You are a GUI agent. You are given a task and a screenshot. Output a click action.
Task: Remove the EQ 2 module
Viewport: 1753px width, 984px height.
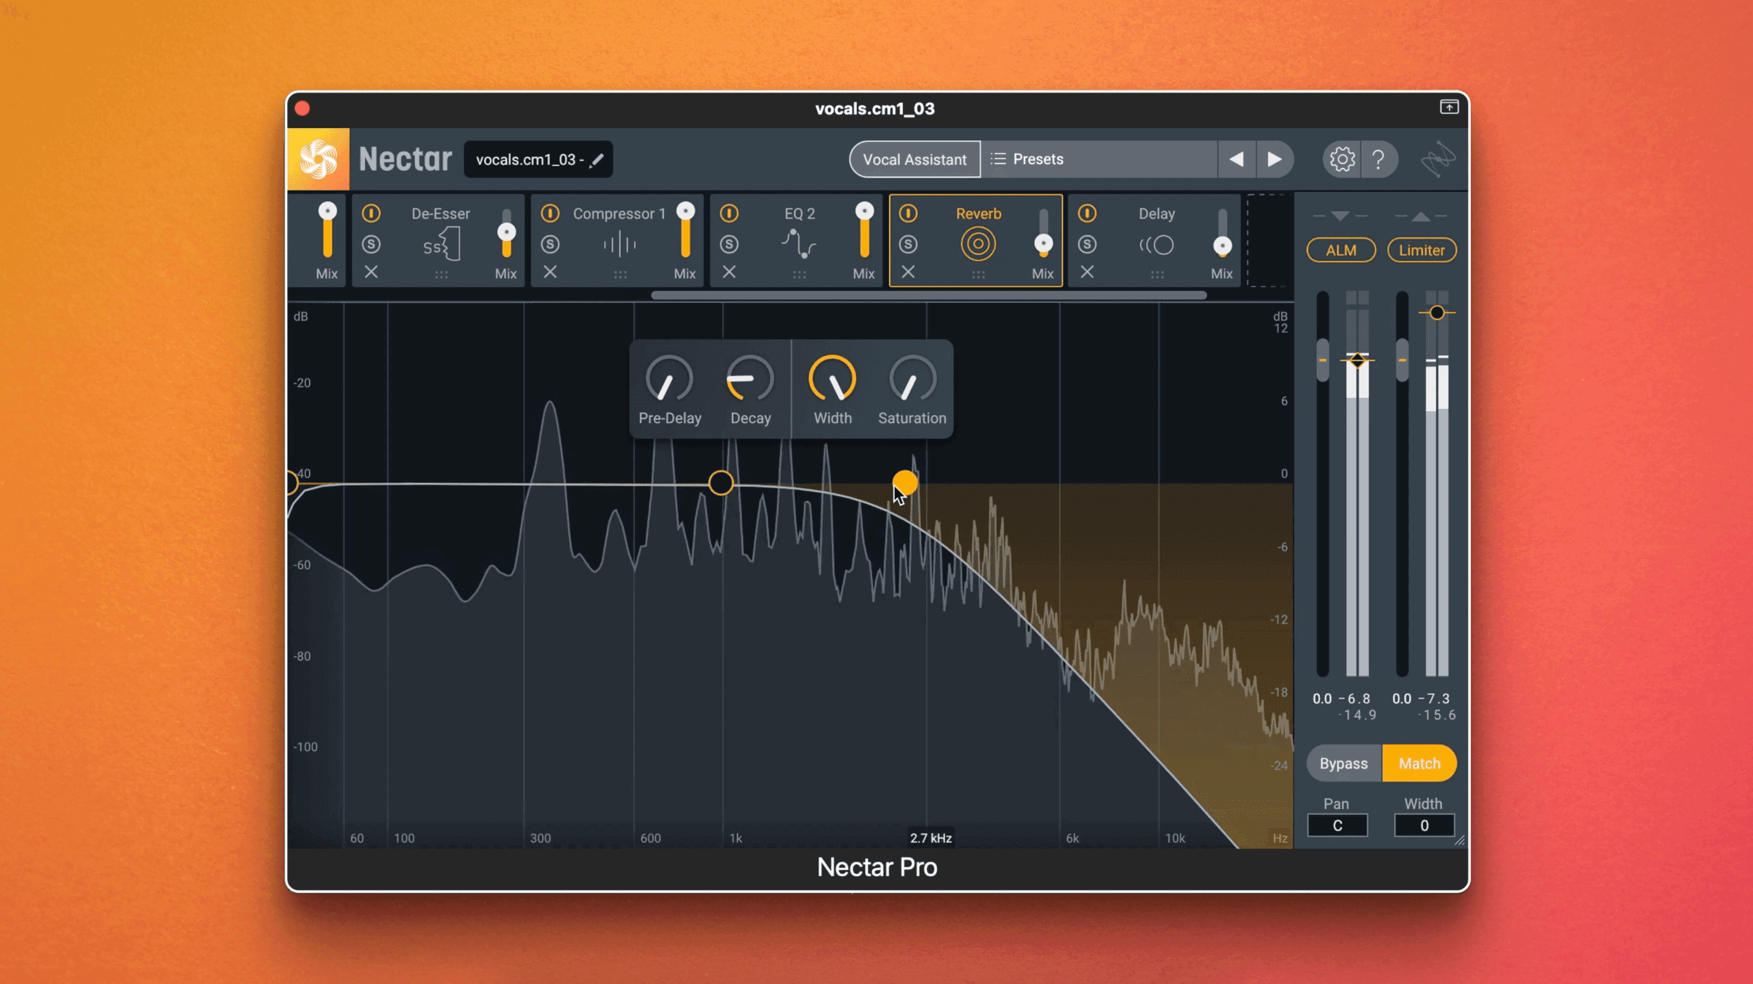click(x=729, y=272)
